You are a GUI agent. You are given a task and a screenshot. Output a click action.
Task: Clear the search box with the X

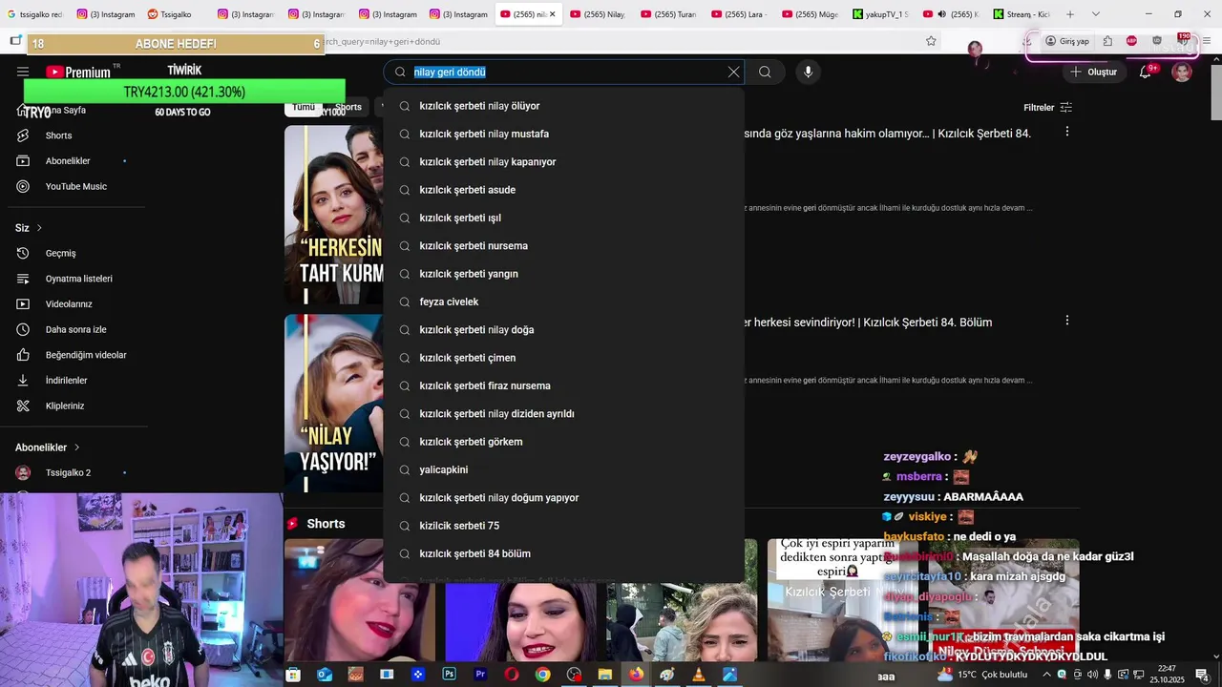point(733,72)
